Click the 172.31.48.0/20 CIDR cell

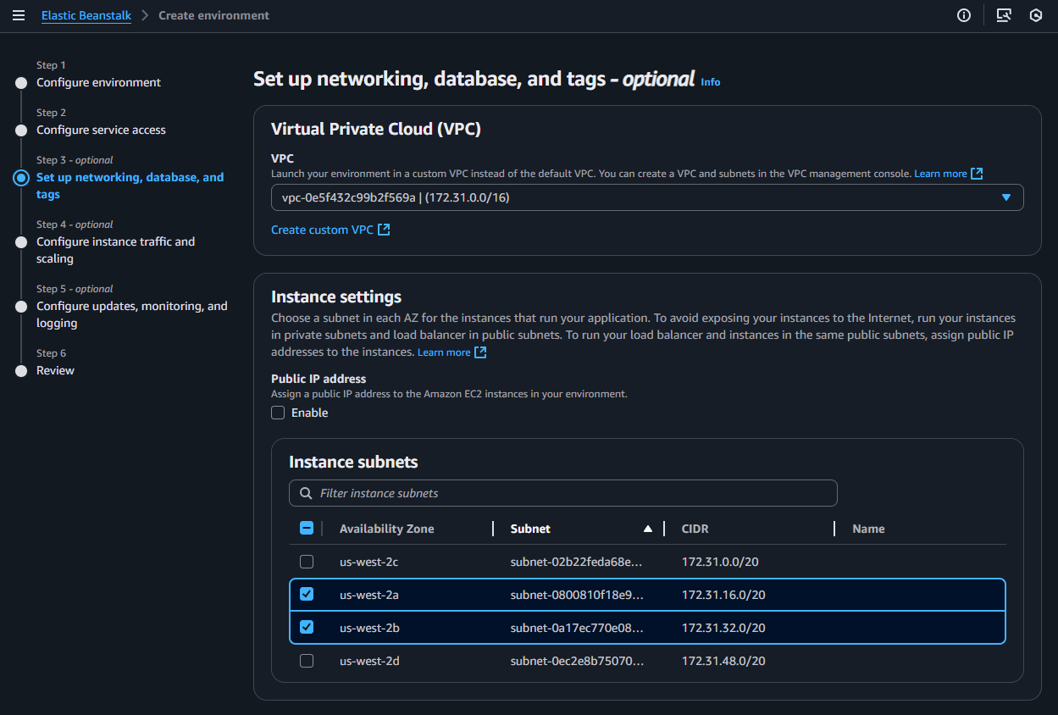pyautogui.click(x=723, y=661)
